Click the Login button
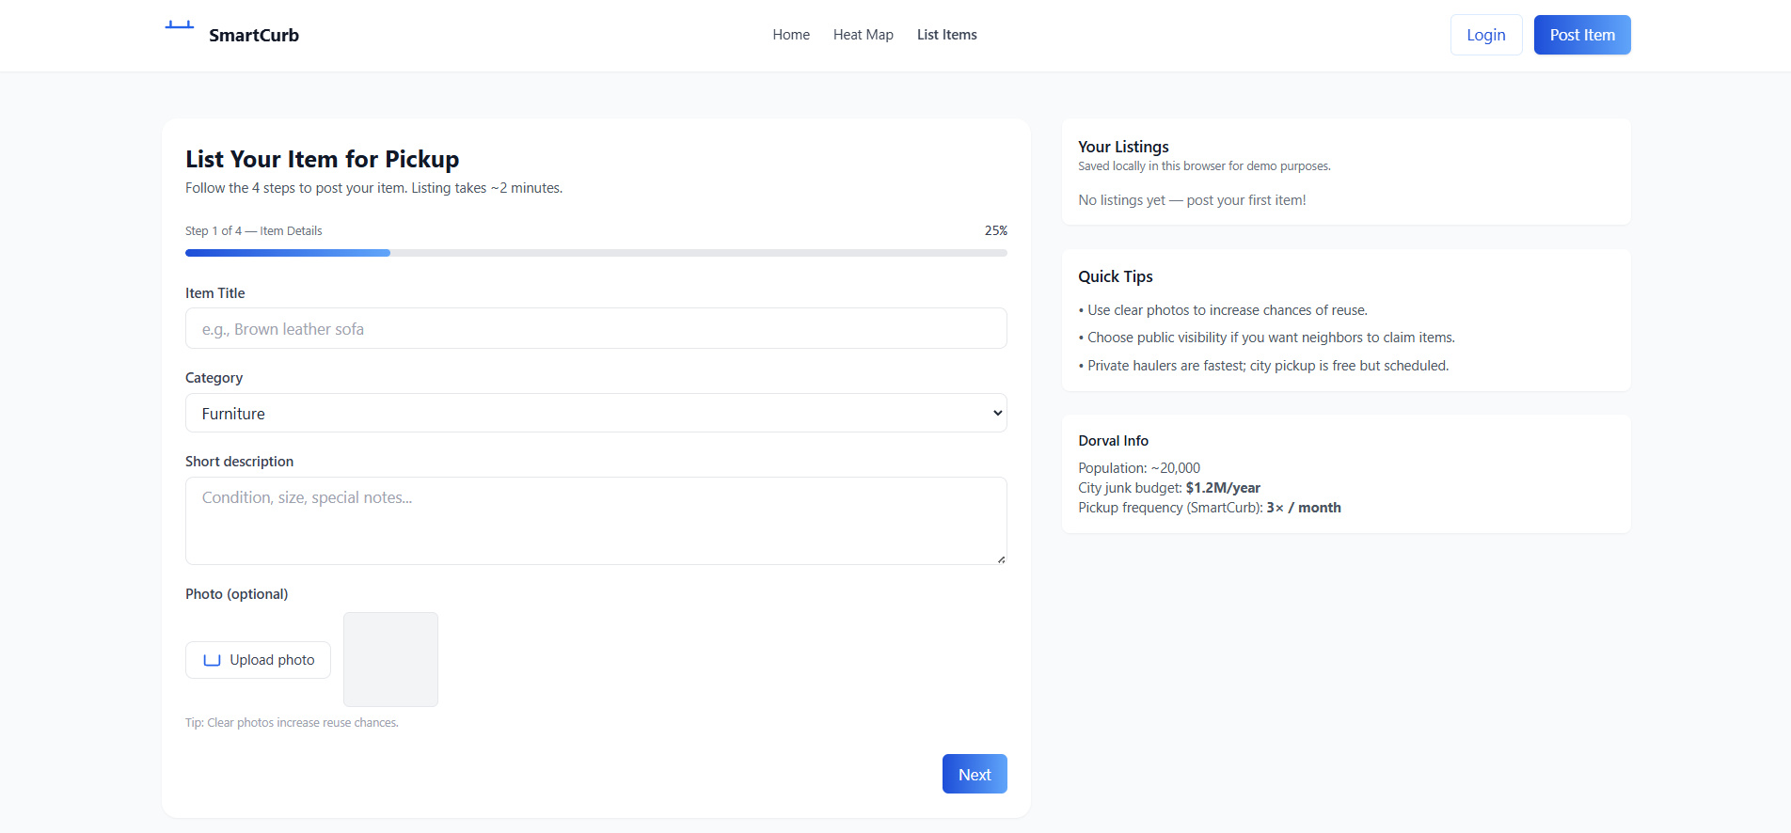 coord(1486,35)
